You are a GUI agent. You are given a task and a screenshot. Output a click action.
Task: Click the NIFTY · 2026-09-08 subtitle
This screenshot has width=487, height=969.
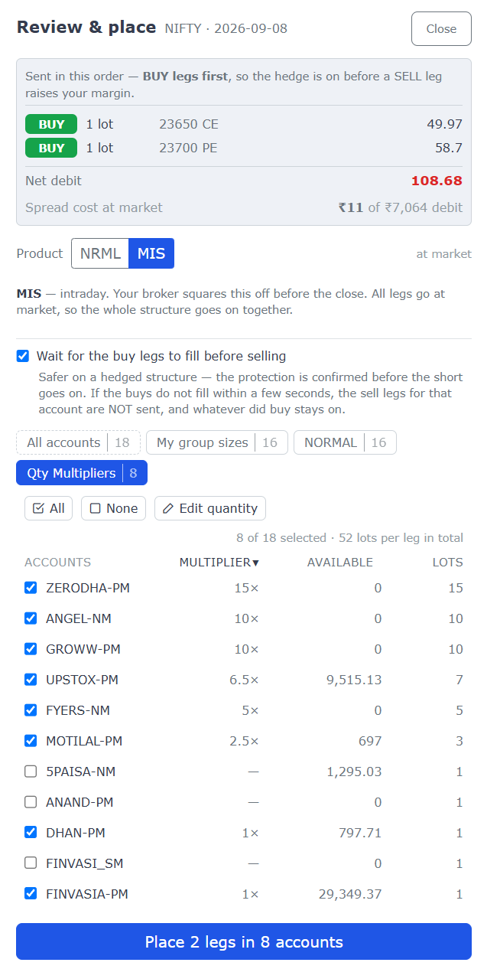click(226, 29)
